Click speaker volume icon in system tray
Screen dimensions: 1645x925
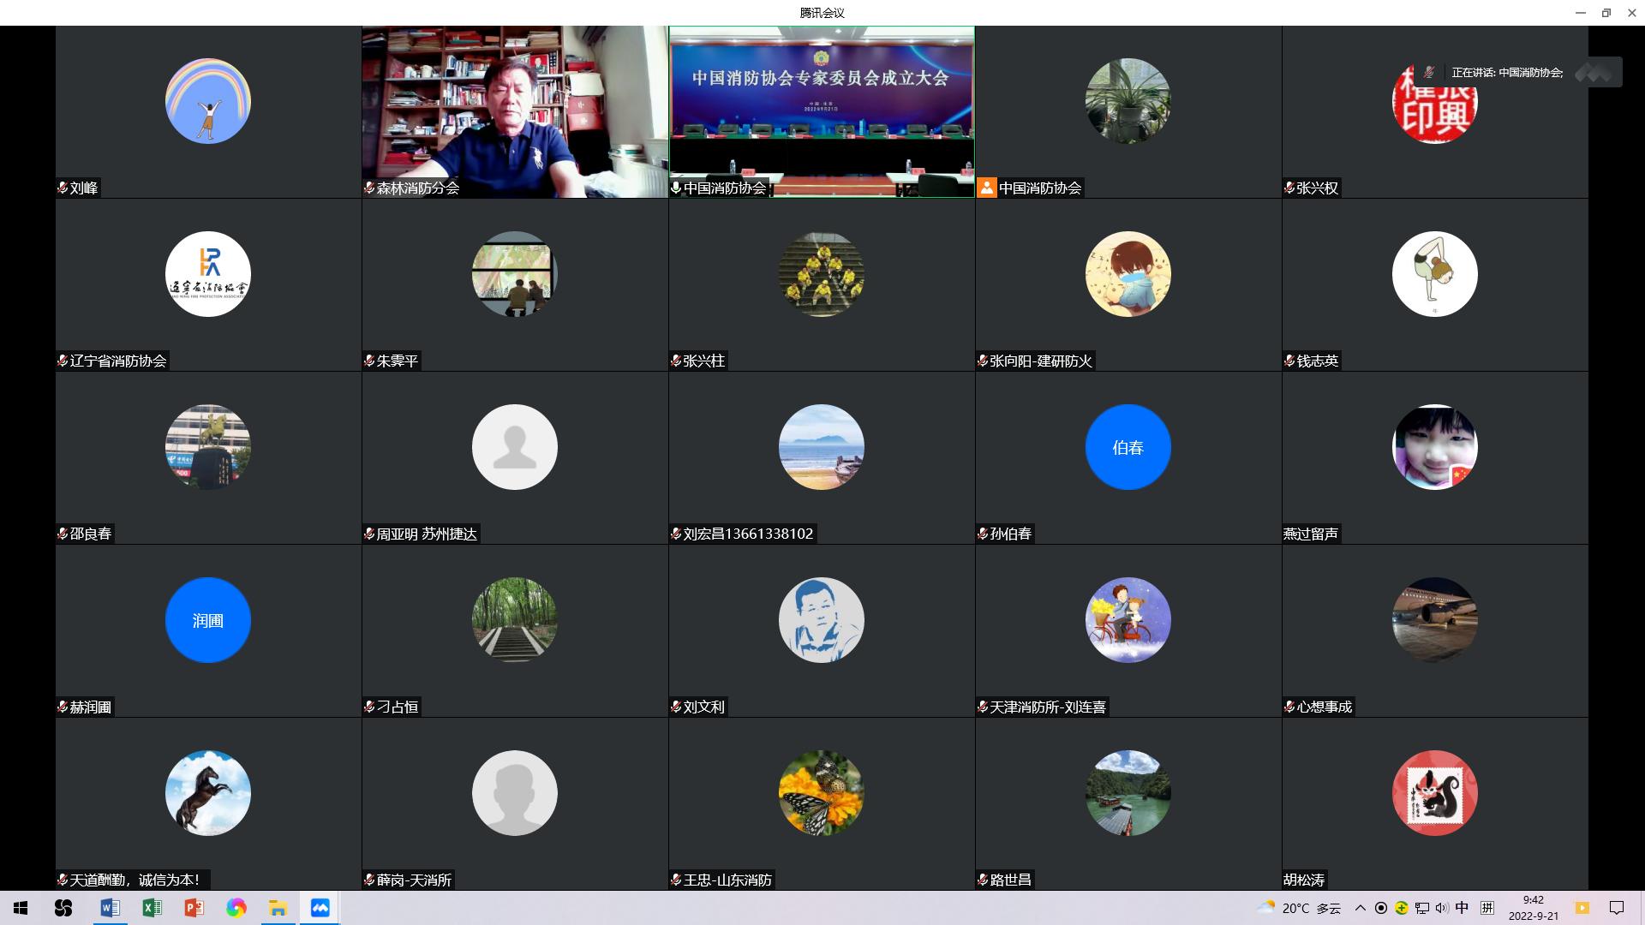1442,908
